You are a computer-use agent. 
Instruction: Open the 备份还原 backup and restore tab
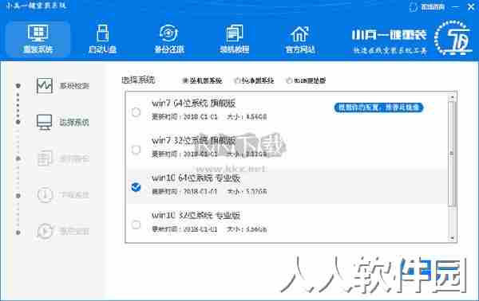click(x=169, y=39)
